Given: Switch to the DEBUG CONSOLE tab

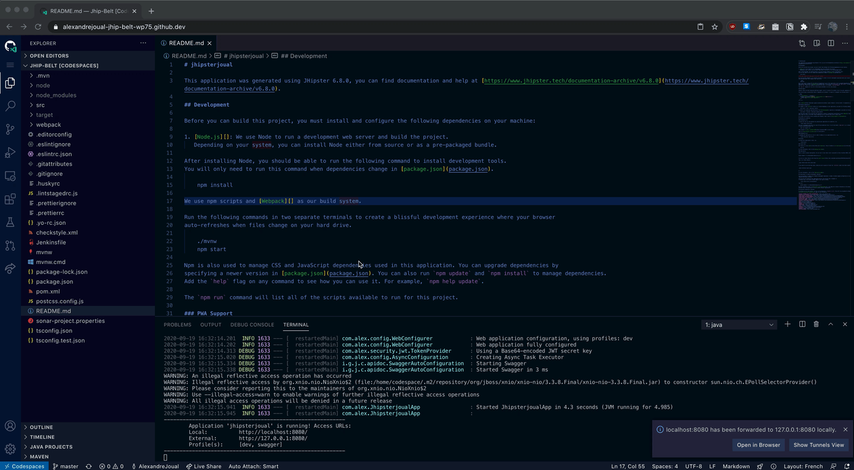Looking at the screenshot, I should click(252, 324).
